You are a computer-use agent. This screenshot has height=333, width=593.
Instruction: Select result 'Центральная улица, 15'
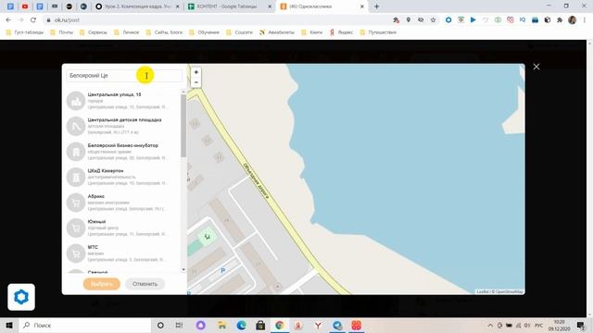[x=122, y=101]
